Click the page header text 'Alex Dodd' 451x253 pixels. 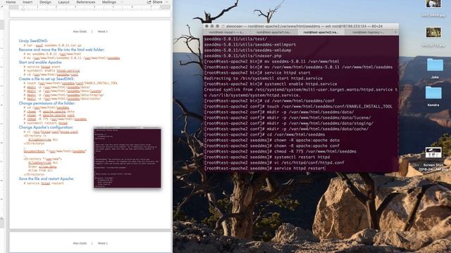pos(80,32)
